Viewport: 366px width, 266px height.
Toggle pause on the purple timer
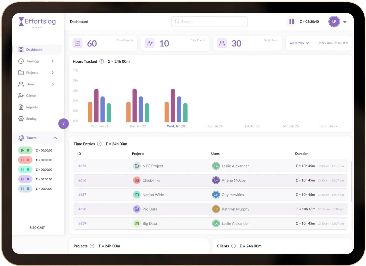click(x=22, y=179)
